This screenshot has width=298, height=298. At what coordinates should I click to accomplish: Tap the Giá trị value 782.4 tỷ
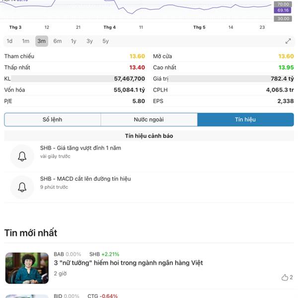point(282,78)
